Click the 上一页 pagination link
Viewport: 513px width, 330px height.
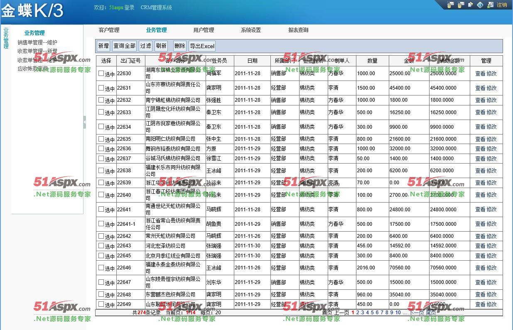(x=342, y=313)
